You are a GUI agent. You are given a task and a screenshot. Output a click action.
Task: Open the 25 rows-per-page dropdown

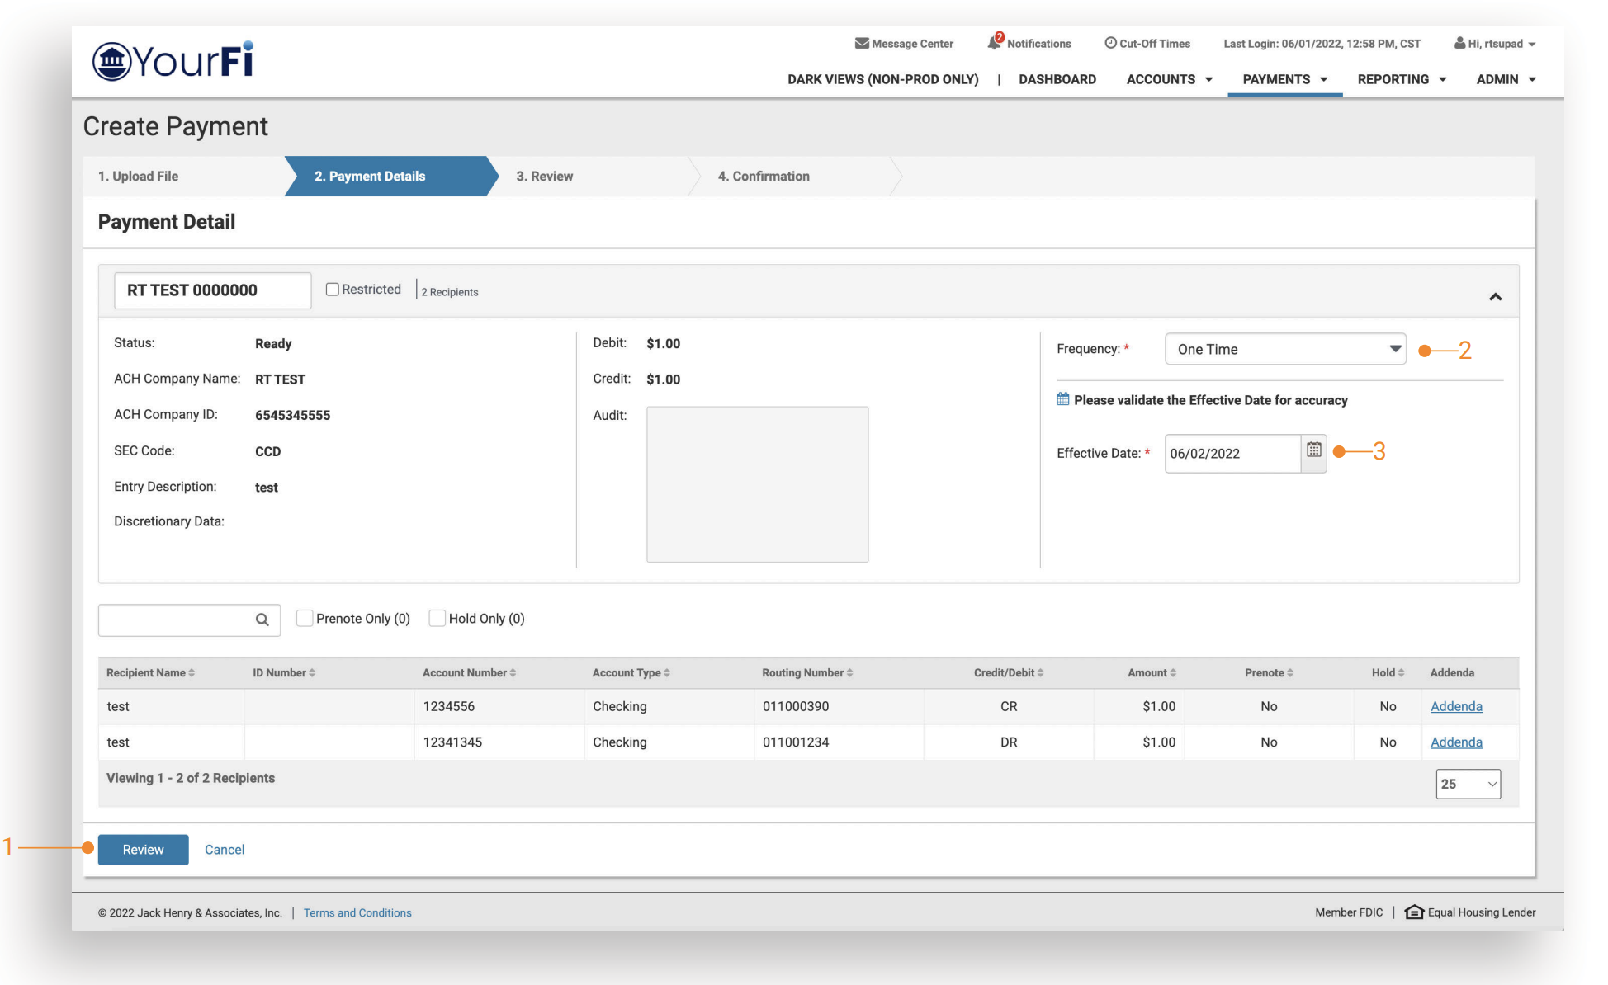click(1468, 785)
